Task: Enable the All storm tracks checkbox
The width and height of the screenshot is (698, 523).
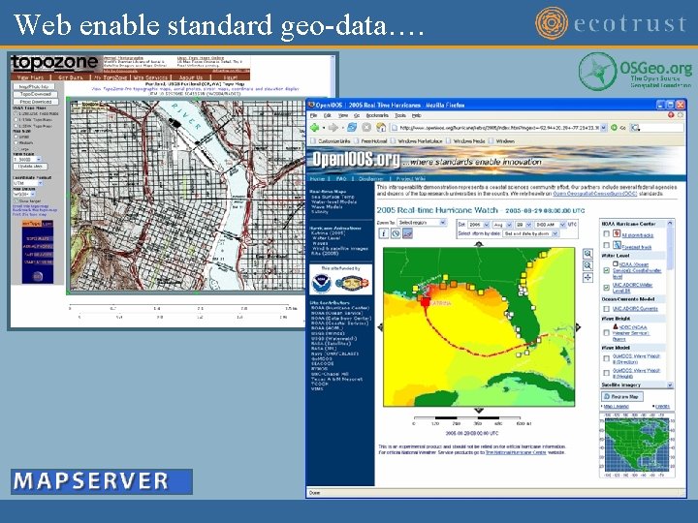Action: [x=606, y=234]
